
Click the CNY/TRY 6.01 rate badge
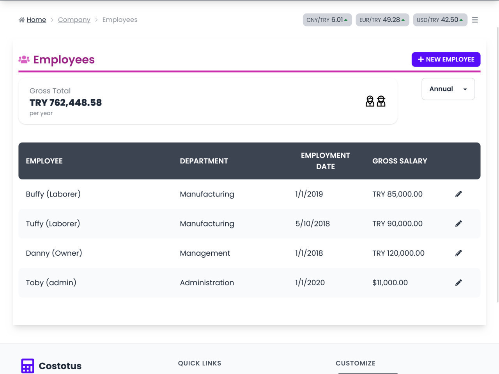coord(327,20)
